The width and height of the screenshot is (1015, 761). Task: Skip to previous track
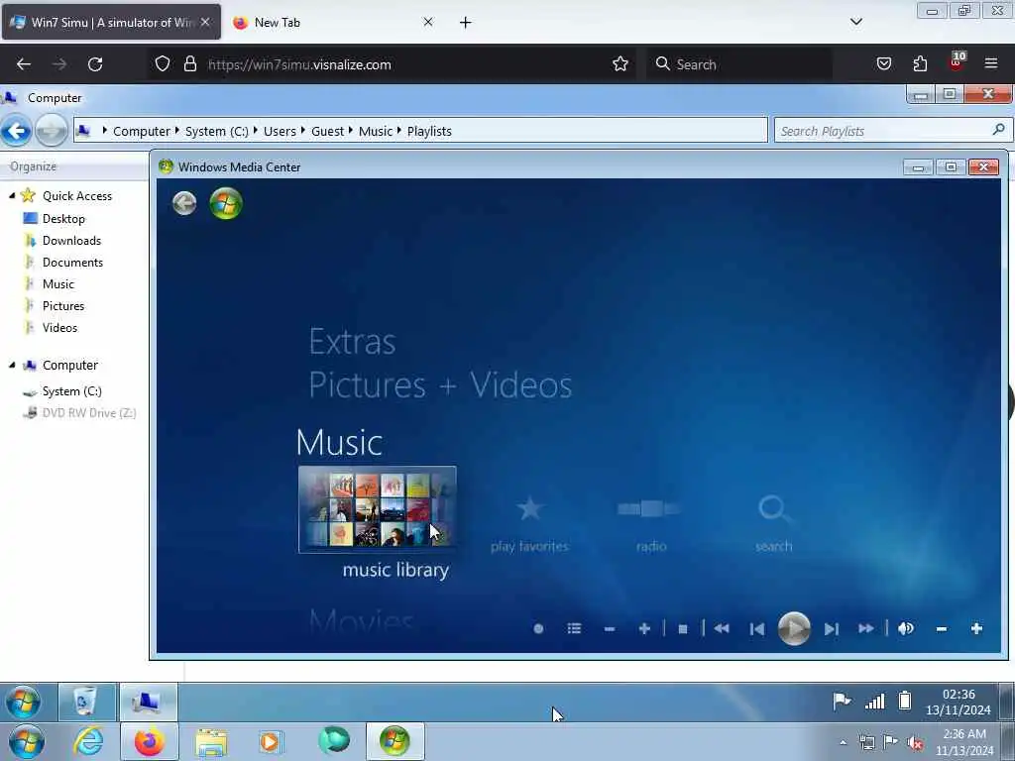(x=756, y=628)
